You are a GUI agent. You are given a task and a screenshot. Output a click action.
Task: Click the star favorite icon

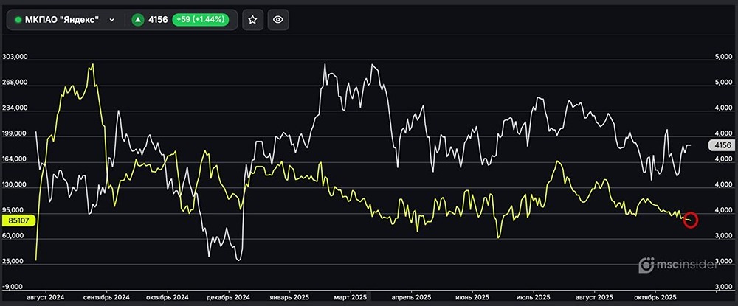(x=252, y=20)
